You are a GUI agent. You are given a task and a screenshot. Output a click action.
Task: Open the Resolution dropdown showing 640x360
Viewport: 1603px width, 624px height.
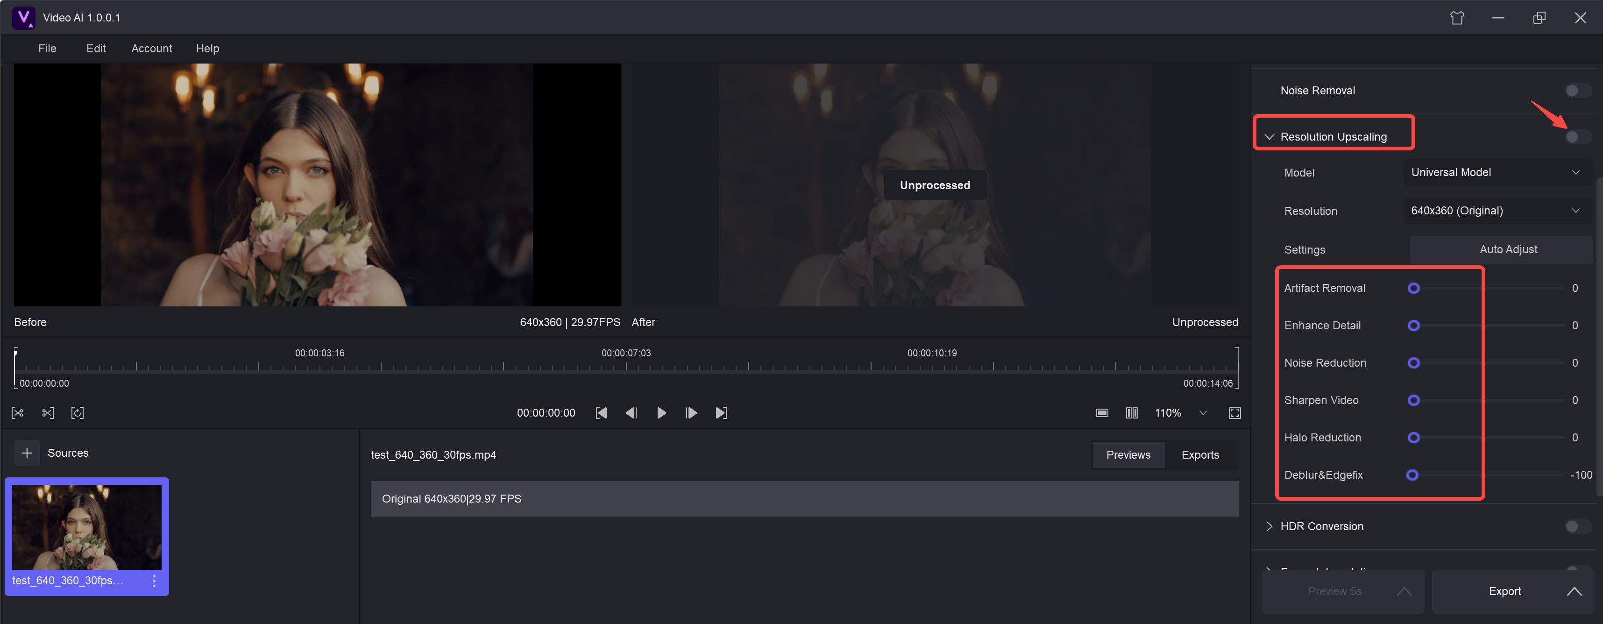[1497, 210]
